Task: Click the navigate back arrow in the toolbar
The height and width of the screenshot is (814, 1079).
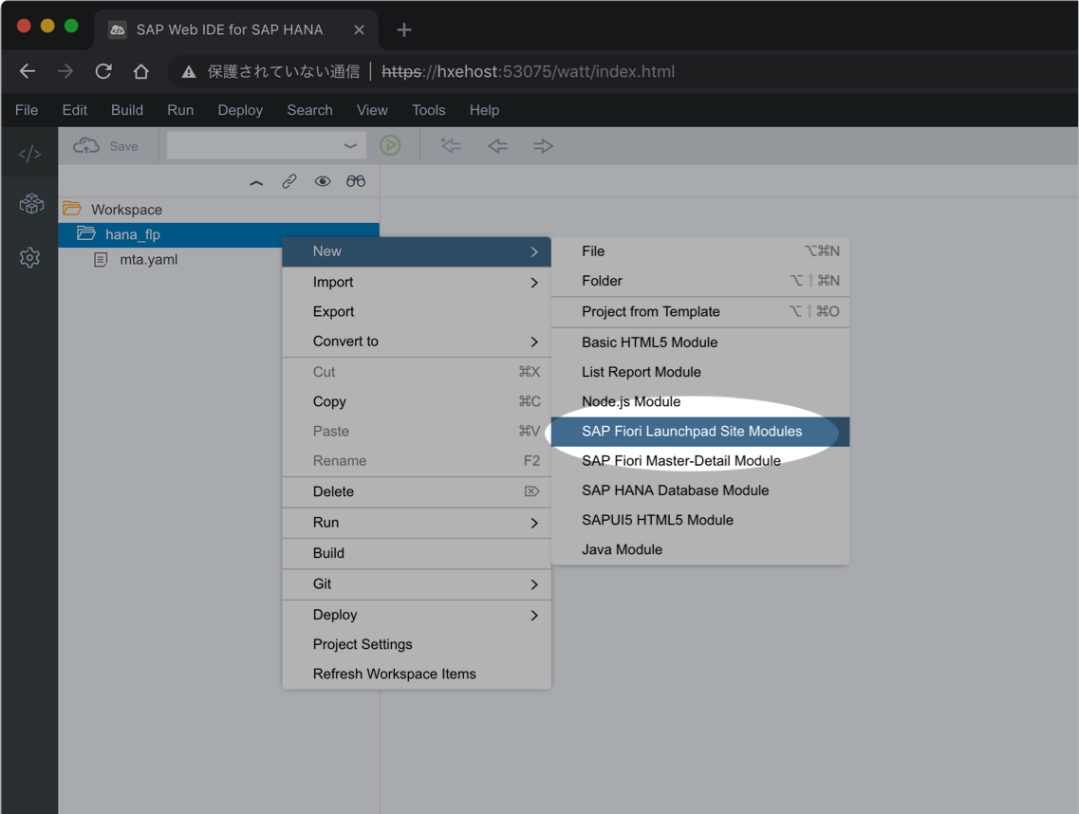Action: pyautogui.click(x=496, y=145)
